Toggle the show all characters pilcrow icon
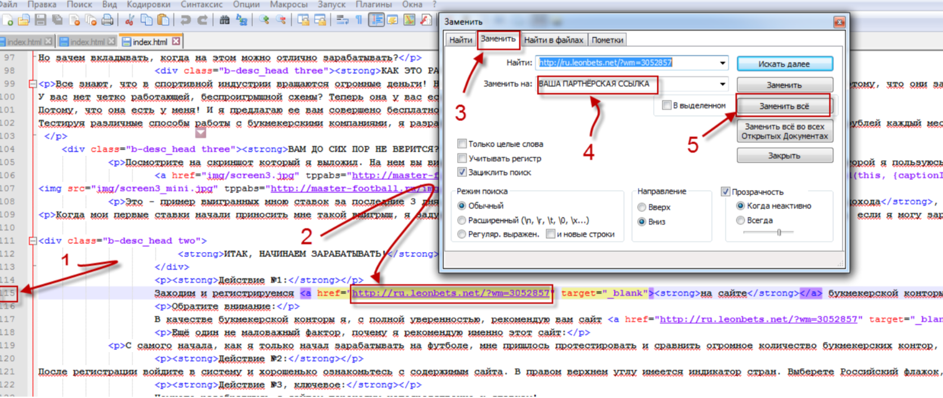 click(x=359, y=20)
